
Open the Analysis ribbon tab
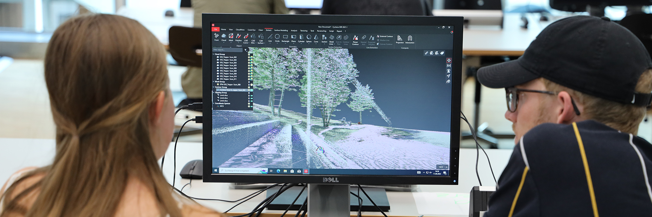[x=294, y=31]
